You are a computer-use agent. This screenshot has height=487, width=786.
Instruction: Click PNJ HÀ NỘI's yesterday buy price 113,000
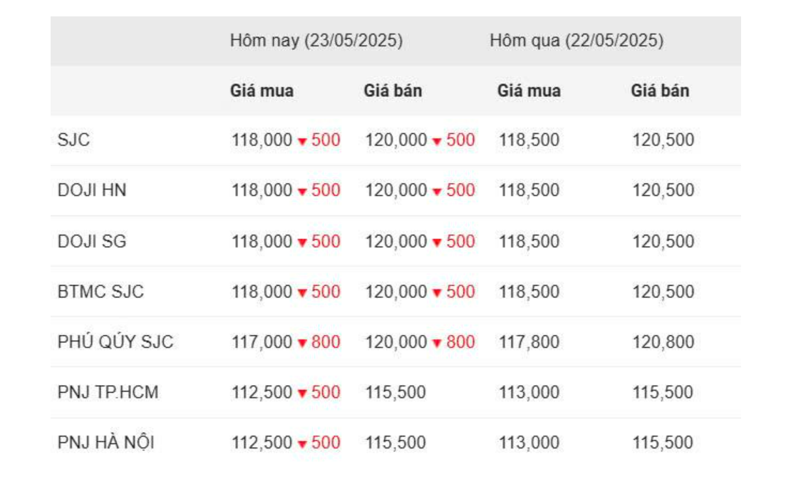529,443
